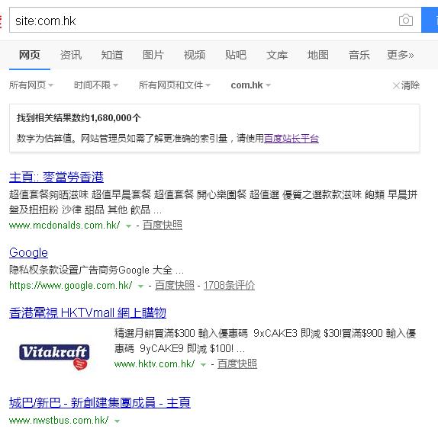The image size is (438, 429).
Task: Click the Vitakraft thumbnail image
Action: point(54,357)
